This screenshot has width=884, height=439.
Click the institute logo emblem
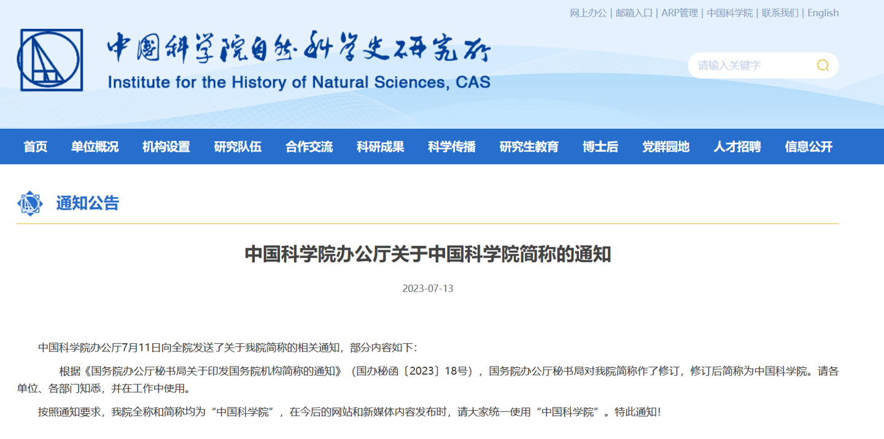coord(50,60)
